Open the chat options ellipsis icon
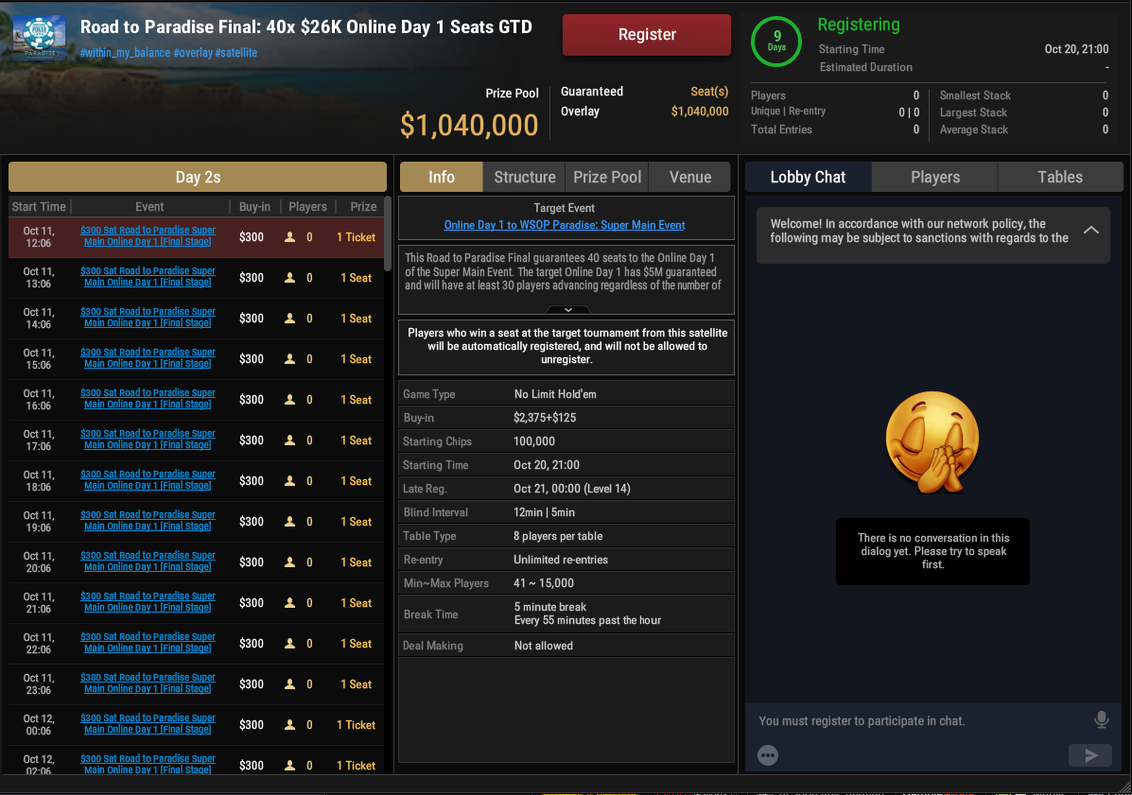This screenshot has width=1132, height=795. pyautogui.click(x=767, y=755)
